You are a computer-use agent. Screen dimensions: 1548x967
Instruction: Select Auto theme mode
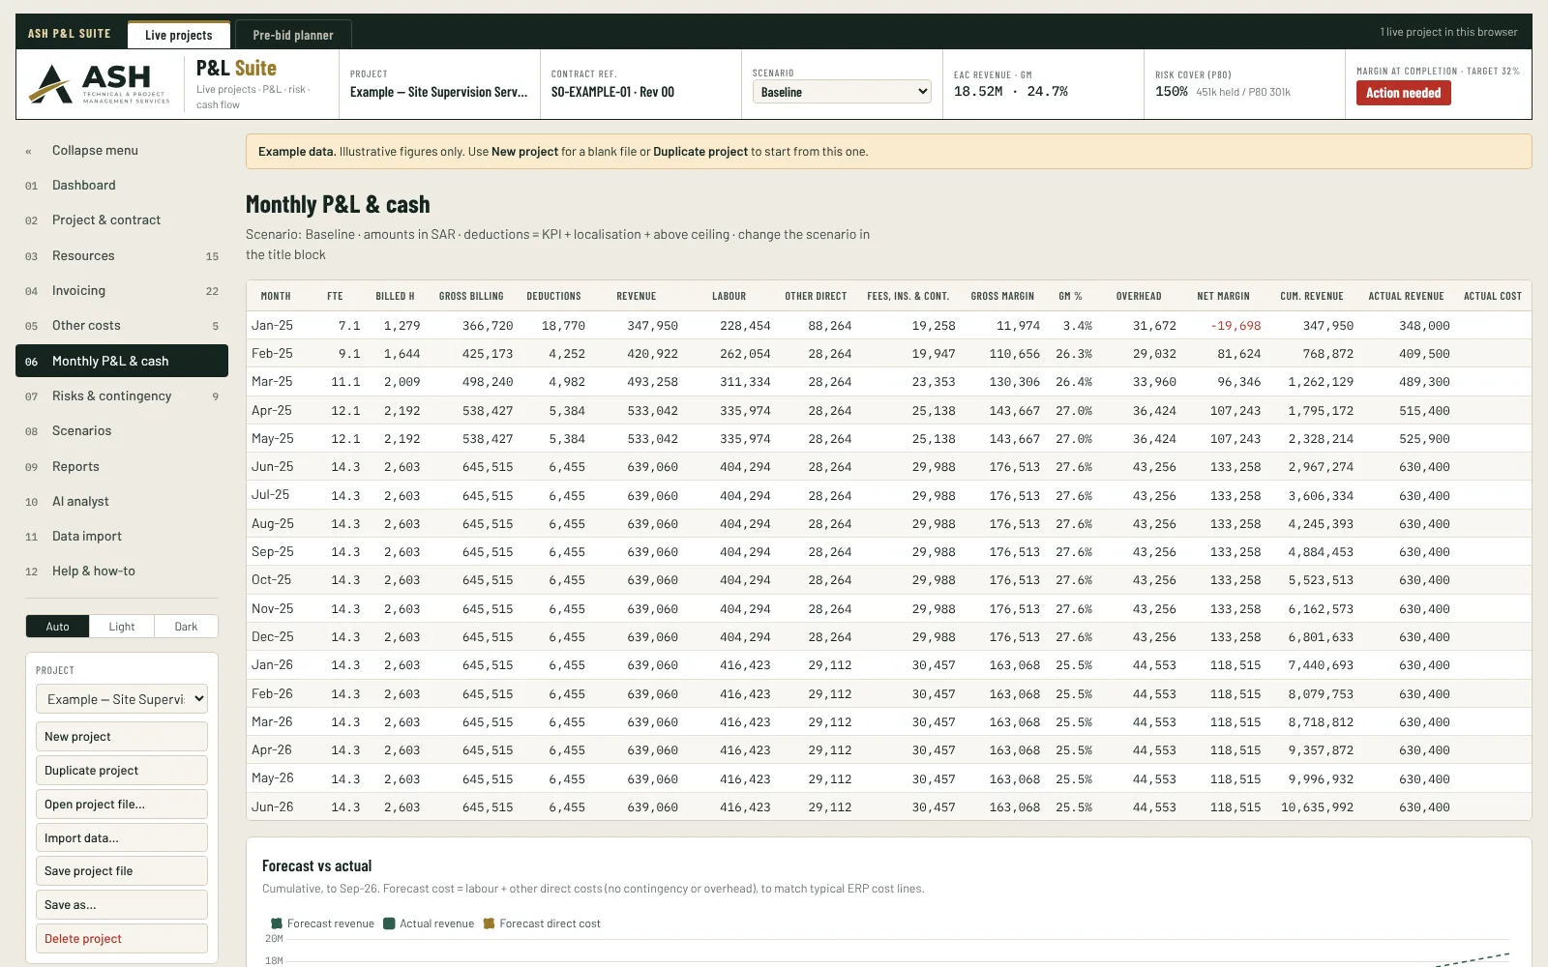[x=58, y=627]
